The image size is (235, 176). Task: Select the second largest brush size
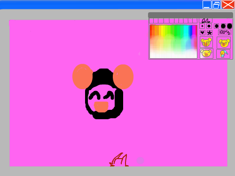(x=223, y=26)
